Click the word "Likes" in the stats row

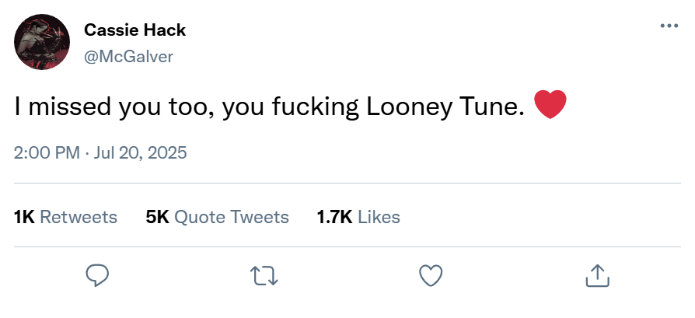coord(380,217)
